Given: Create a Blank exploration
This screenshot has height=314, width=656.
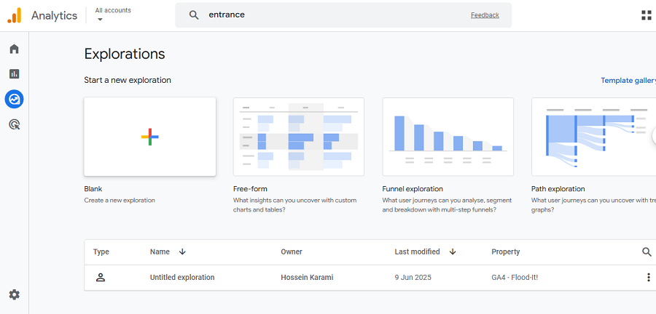Looking at the screenshot, I should point(149,137).
